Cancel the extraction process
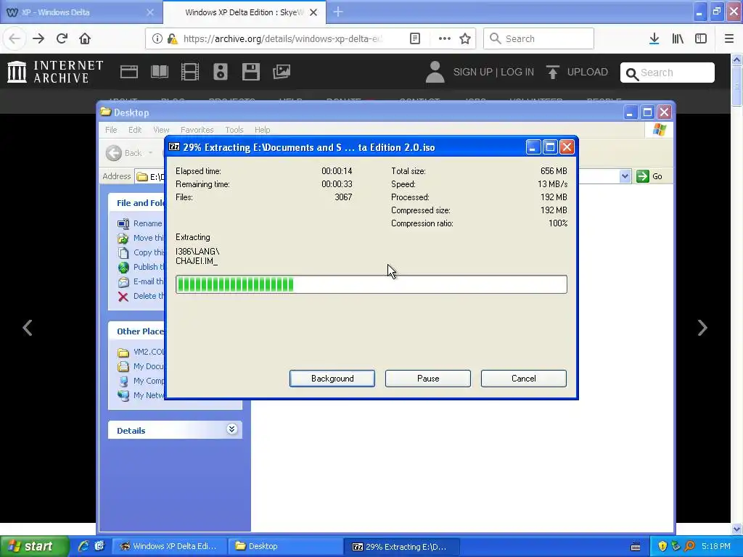The image size is (743, 557). pos(524,379)
